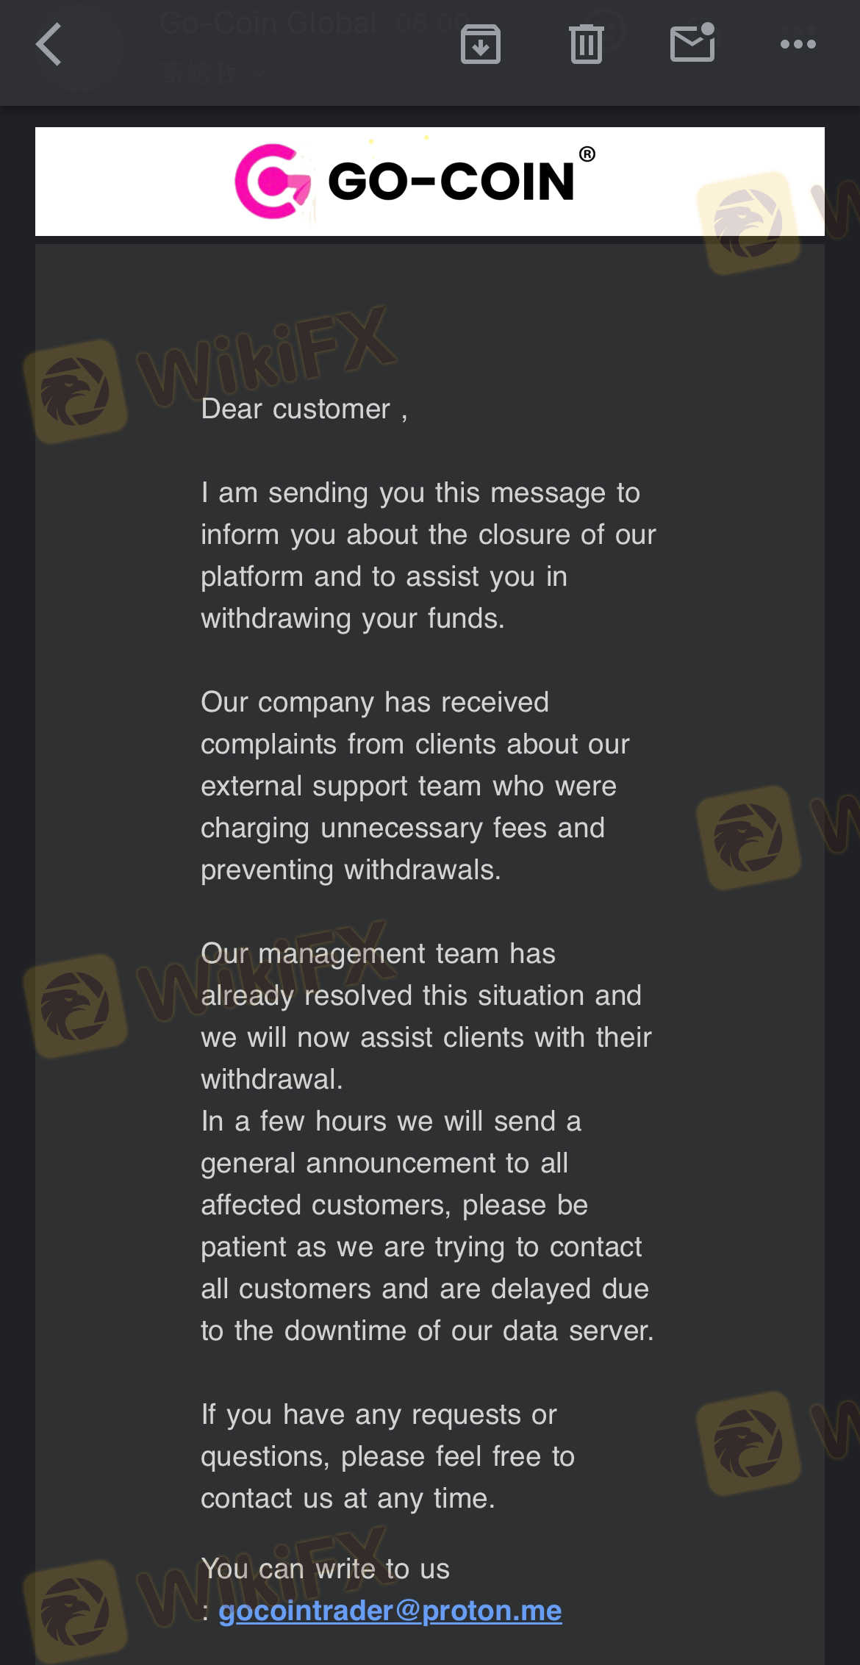Archive this email message
This screenshot has width=860, height=1665.
[x=480, y=45]
